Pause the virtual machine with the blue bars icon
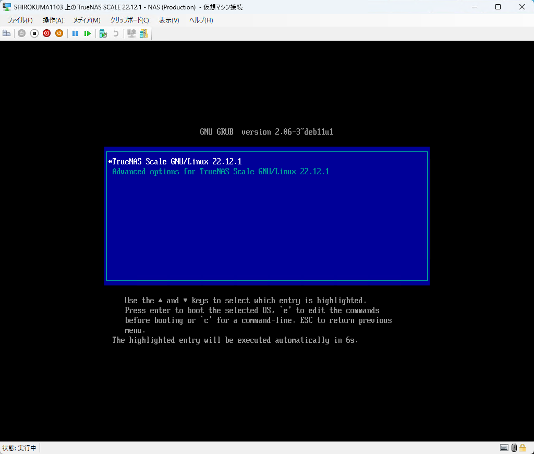 coord(75,33)
